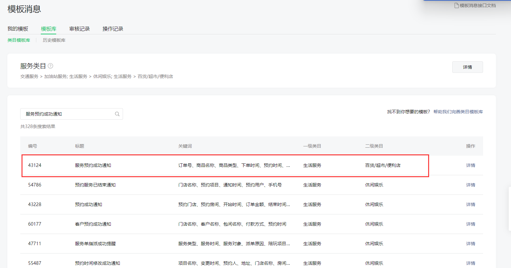View 详情 for 预约服务已结束通知
Image resolution: width=511 pixels, height=268 pixels.
pos(471,185)
